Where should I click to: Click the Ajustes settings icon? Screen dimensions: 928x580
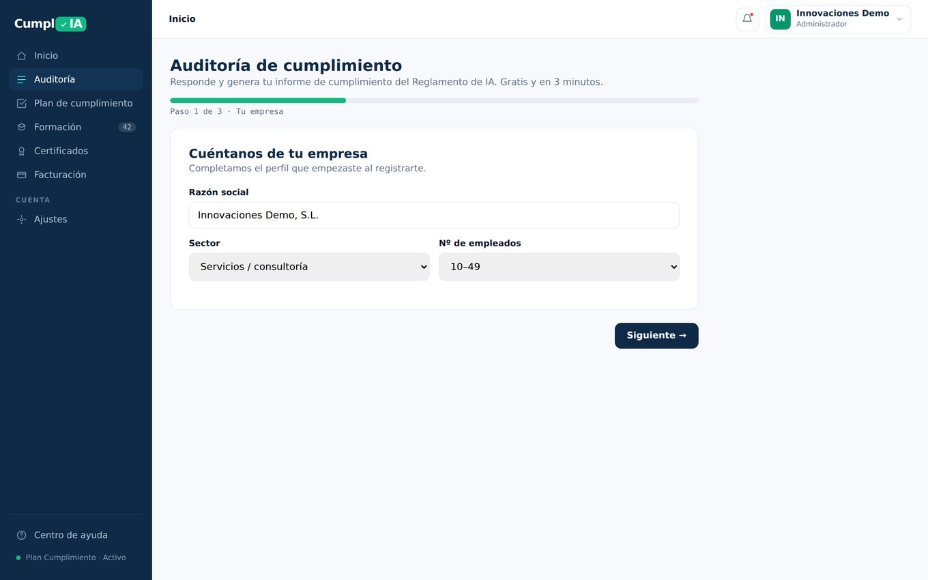(22, 220)
